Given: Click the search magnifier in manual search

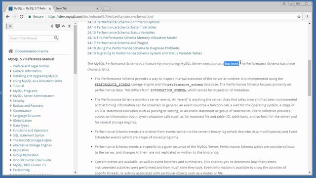Looking at the screenshot, I should coord(56,38).
